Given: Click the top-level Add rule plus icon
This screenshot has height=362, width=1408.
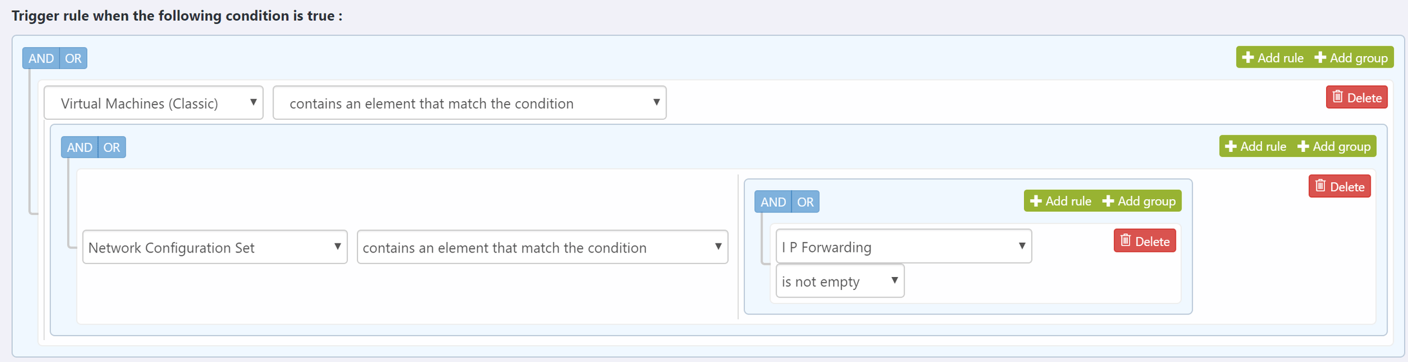Looking at the screenshot, I should [1248, 58].
